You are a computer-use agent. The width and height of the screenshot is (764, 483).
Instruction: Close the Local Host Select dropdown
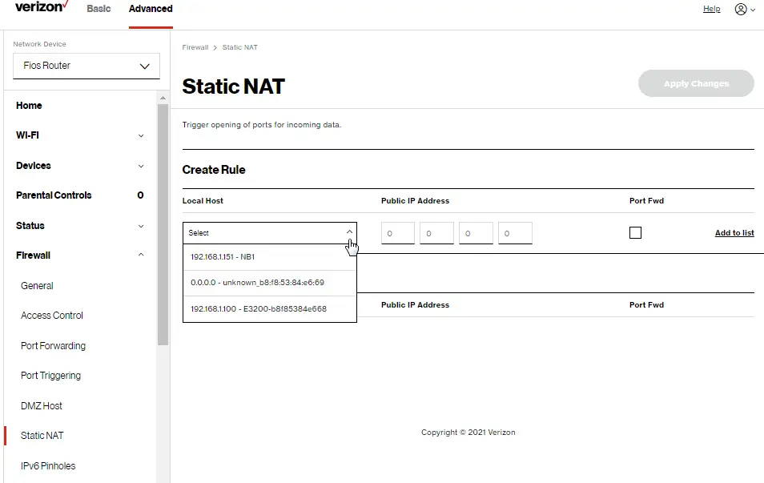coord(349,231)
